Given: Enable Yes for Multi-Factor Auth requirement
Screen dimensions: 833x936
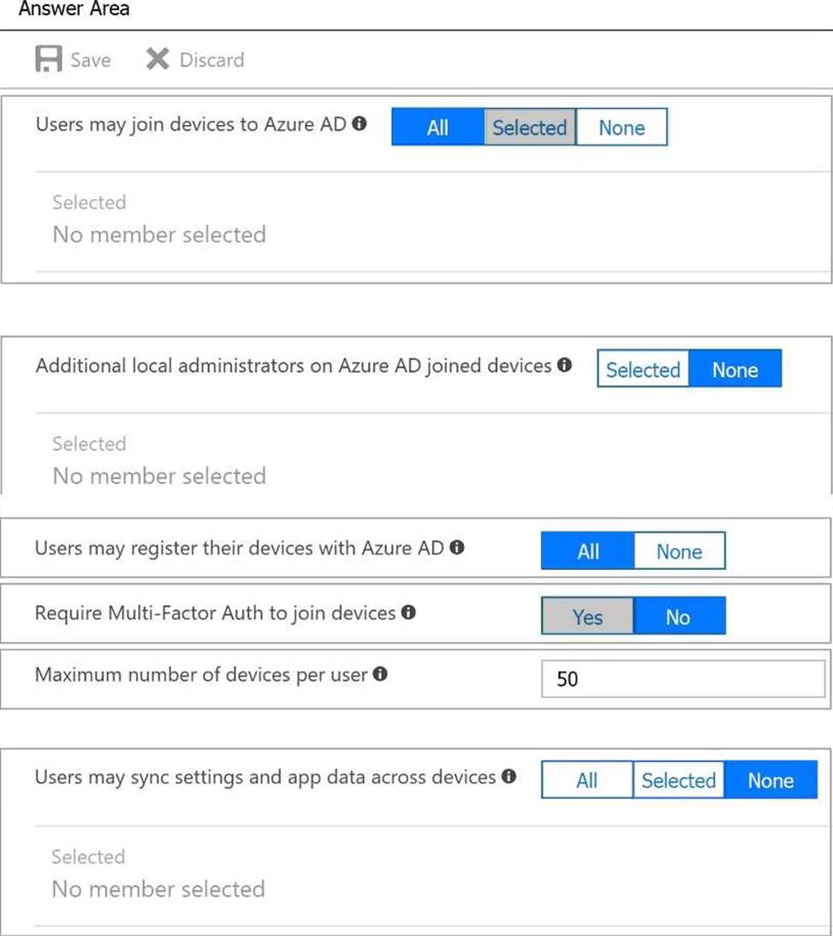Looking at the screenshot, I should (587, 617).
